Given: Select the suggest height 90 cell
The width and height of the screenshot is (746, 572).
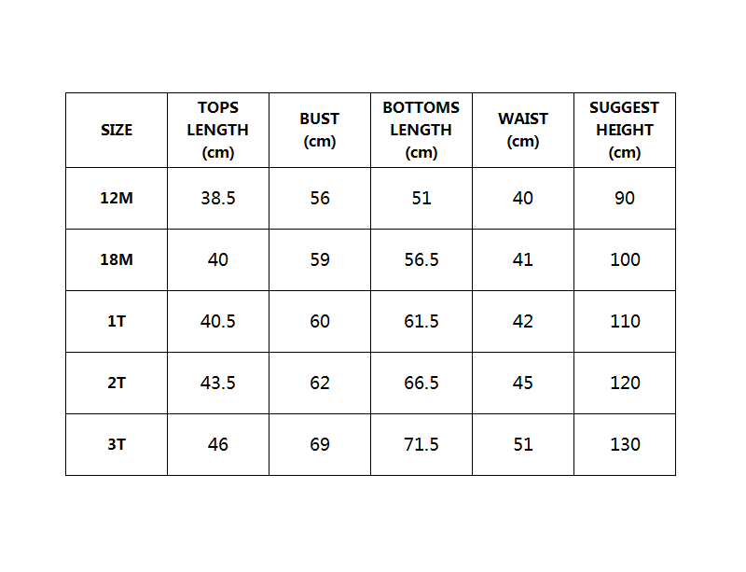Looking at the screenshot, I should point(625,198).
